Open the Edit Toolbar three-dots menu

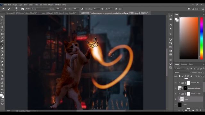point(2,89)
